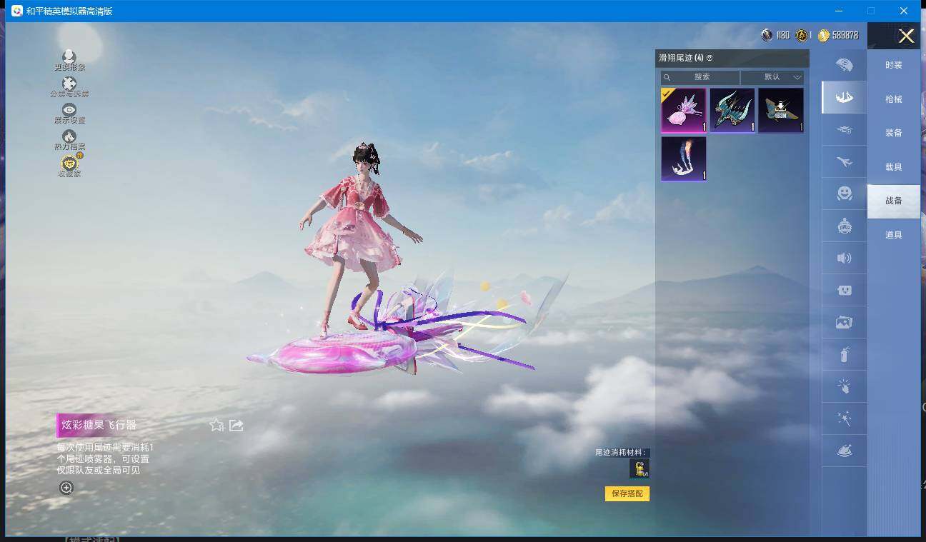The image size is (926, 542).
Task: Expand the 默认 sort dropdown
Action: (772, 77)
